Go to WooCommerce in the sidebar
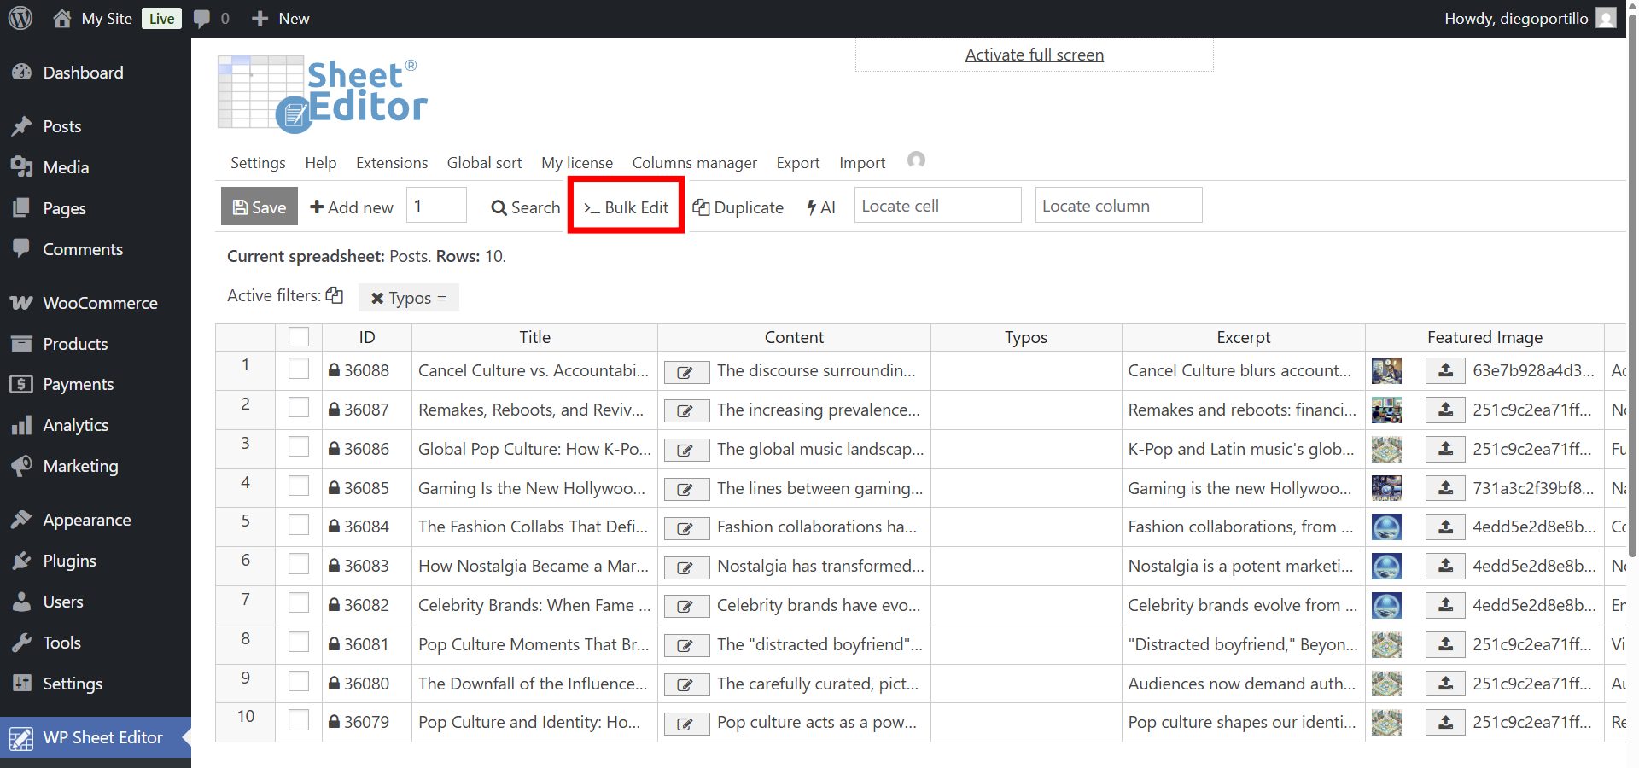The height and width of the screenshot is (768, 1639). (99, 303)
